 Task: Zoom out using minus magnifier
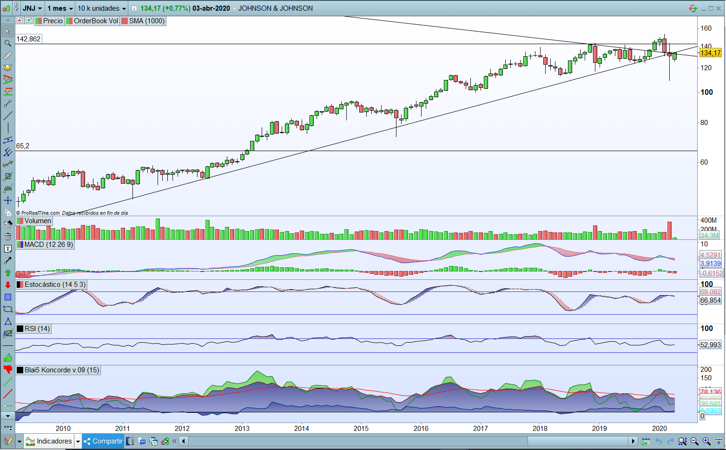click(x=694, y=441)
